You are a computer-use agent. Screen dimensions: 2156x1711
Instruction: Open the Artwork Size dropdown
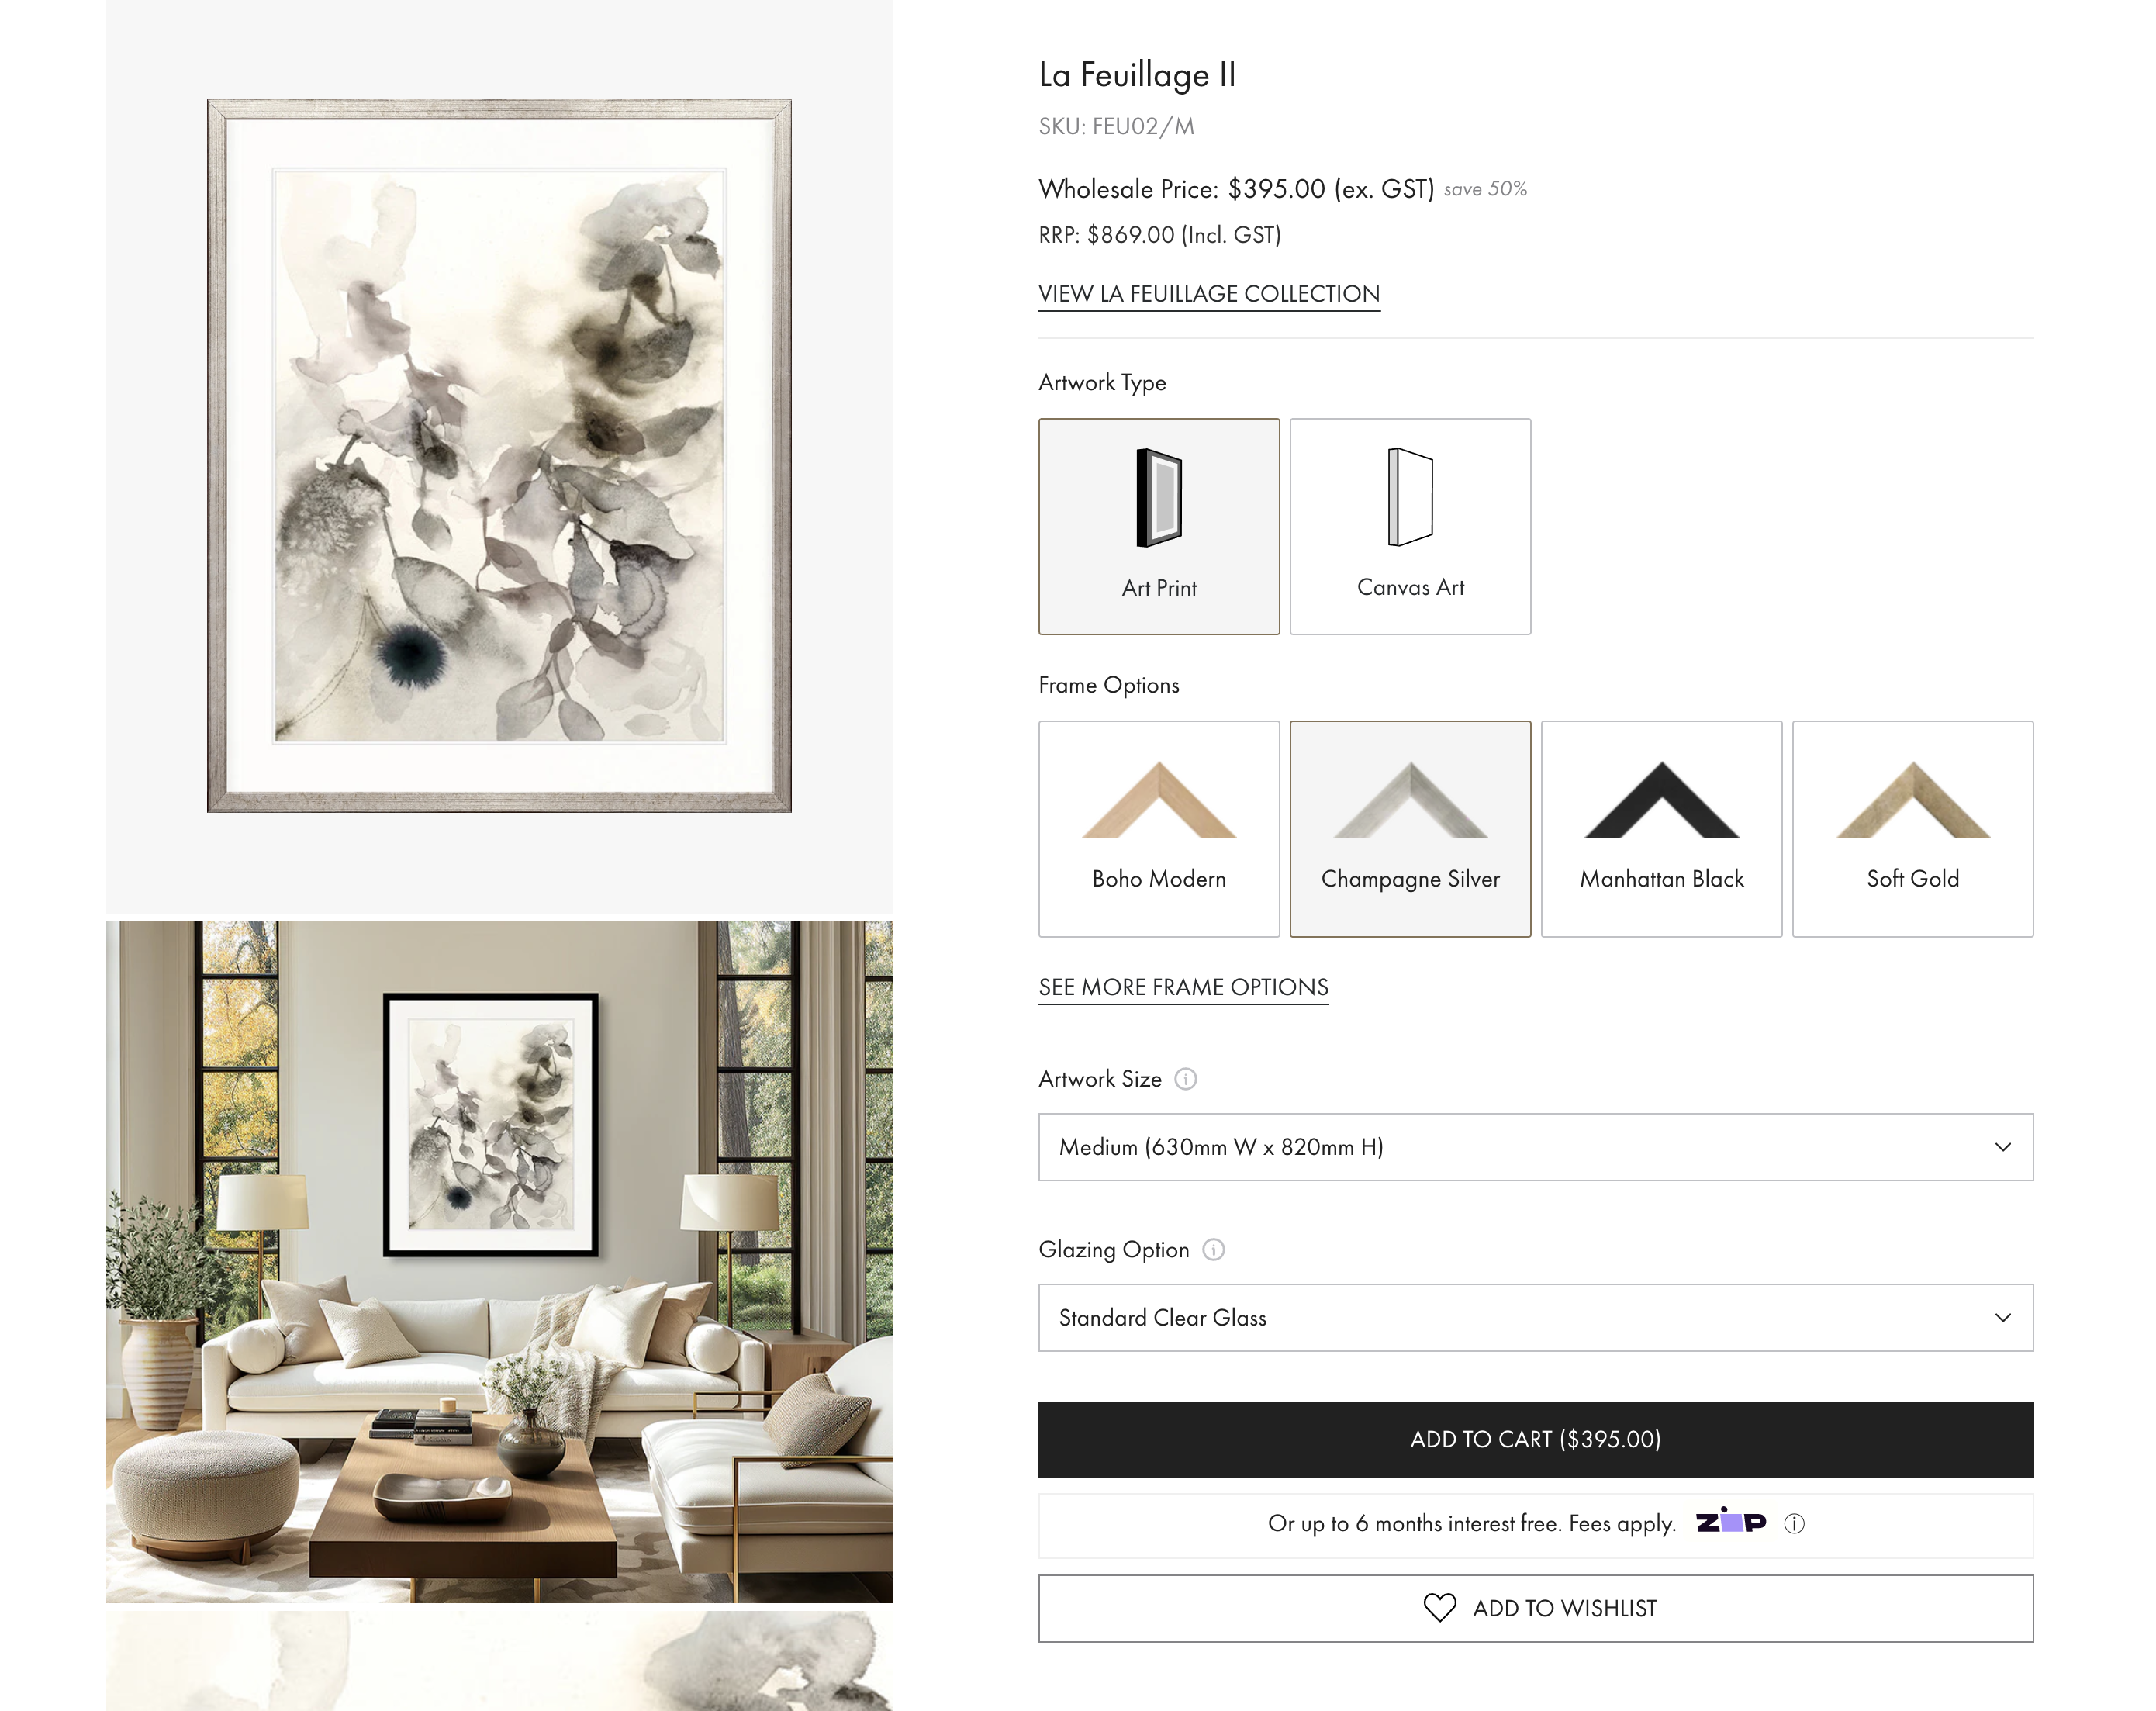[x=1535, y=1147]
